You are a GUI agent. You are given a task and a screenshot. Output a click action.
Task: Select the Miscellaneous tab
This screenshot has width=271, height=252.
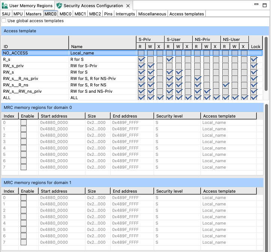coord(152,14)
